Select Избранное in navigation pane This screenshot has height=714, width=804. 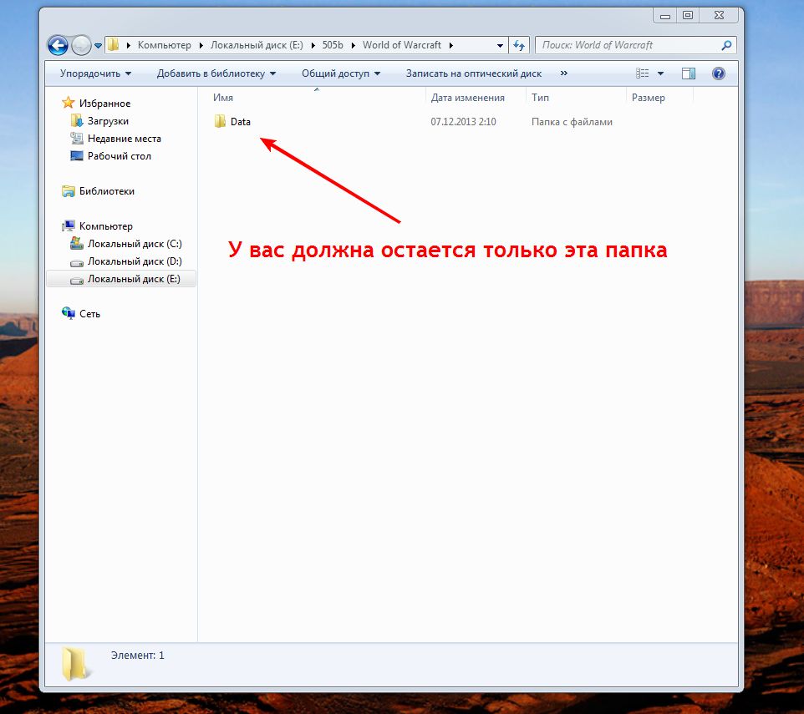tap(104, 104)
